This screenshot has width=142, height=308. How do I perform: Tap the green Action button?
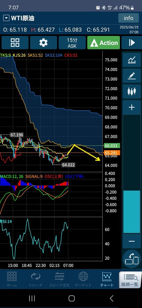click(x=104, y=43)
